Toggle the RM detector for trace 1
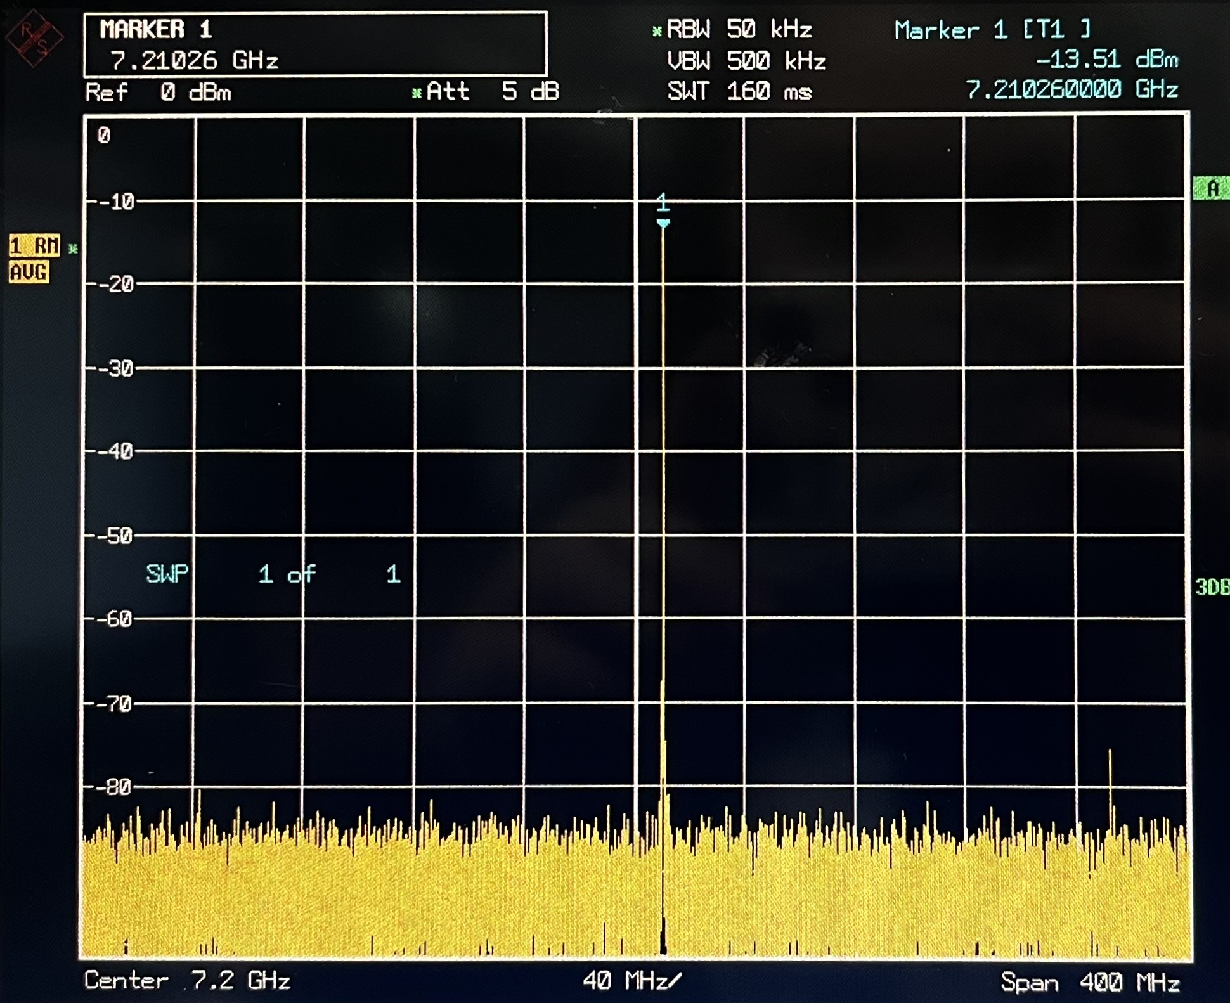The width and height of the screenshot is (1230, 1003). (35, 244)
